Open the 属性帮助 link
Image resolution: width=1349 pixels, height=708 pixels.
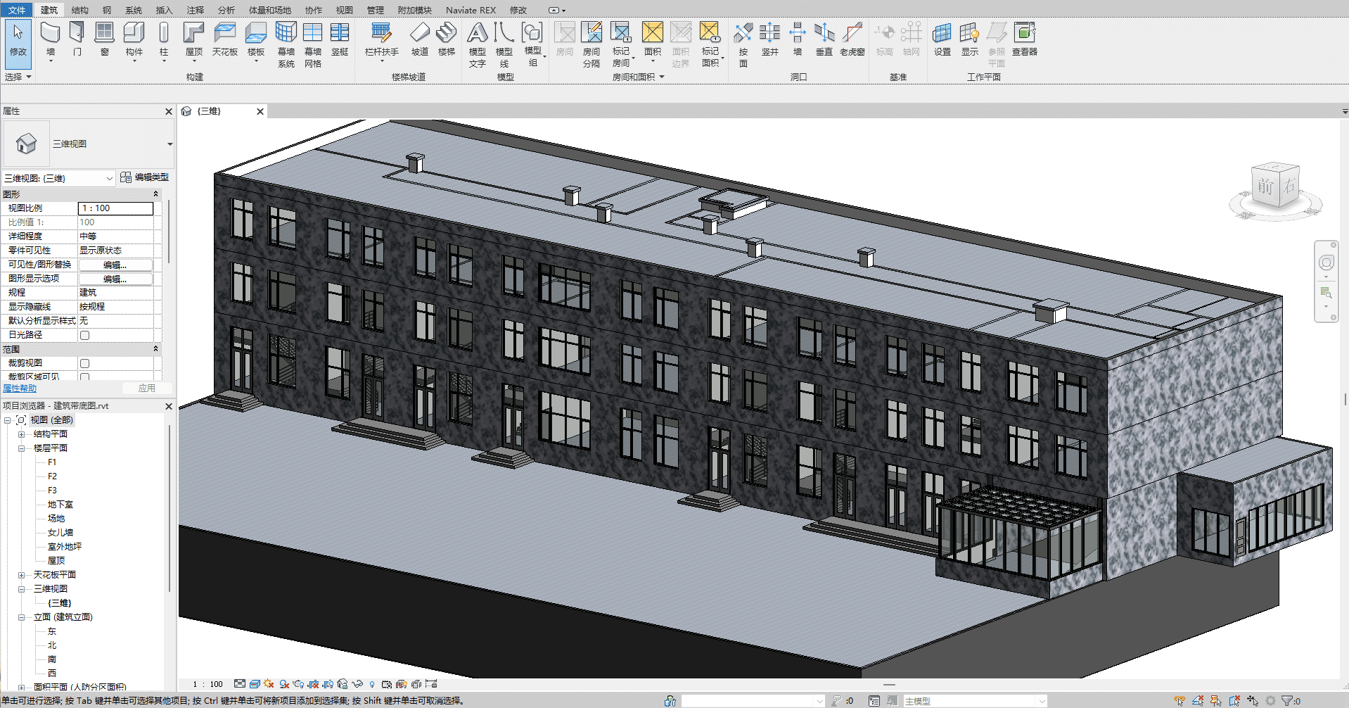(x=20, y=388)
